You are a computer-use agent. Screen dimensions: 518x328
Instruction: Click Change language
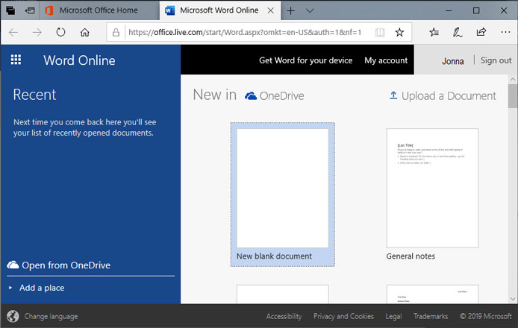[51, 316]
